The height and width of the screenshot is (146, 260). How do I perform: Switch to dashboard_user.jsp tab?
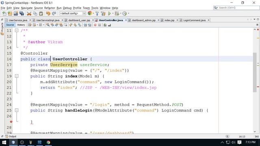click(x=79, y=20)
